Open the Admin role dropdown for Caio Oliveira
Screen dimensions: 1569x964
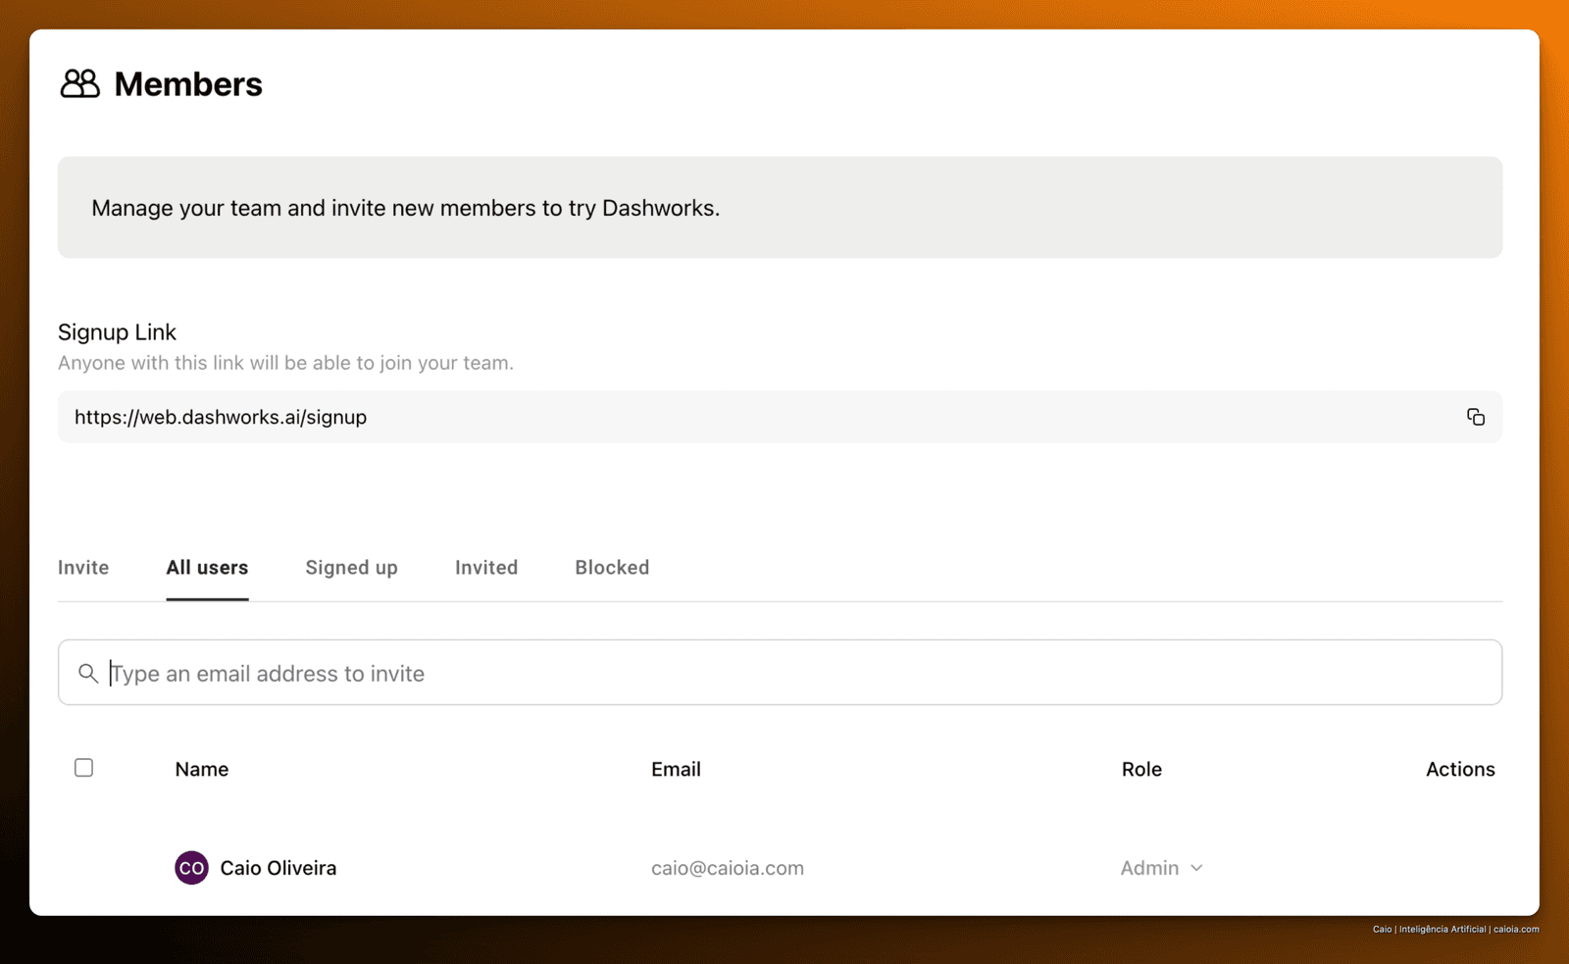coord(1162,868)
